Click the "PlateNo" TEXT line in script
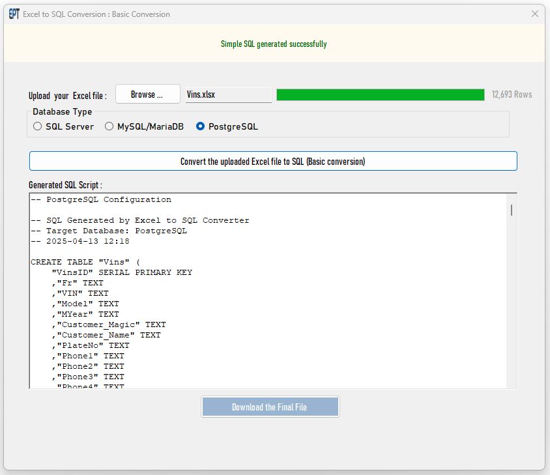550x475 pixels. point(92,345)
